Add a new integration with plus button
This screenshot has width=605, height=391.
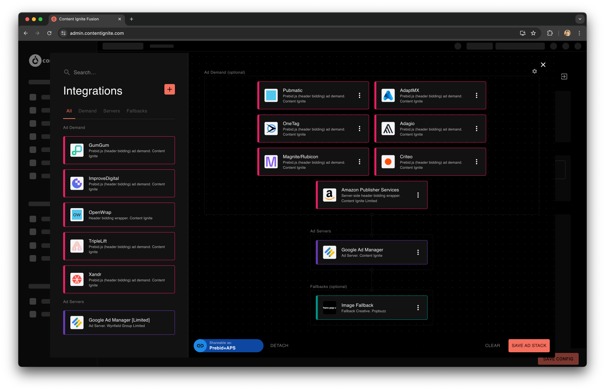point(170,89)
